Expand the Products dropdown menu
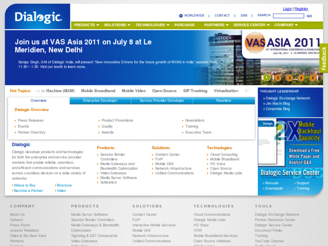This screenshot has width=328, height=246. pos(87,25)
